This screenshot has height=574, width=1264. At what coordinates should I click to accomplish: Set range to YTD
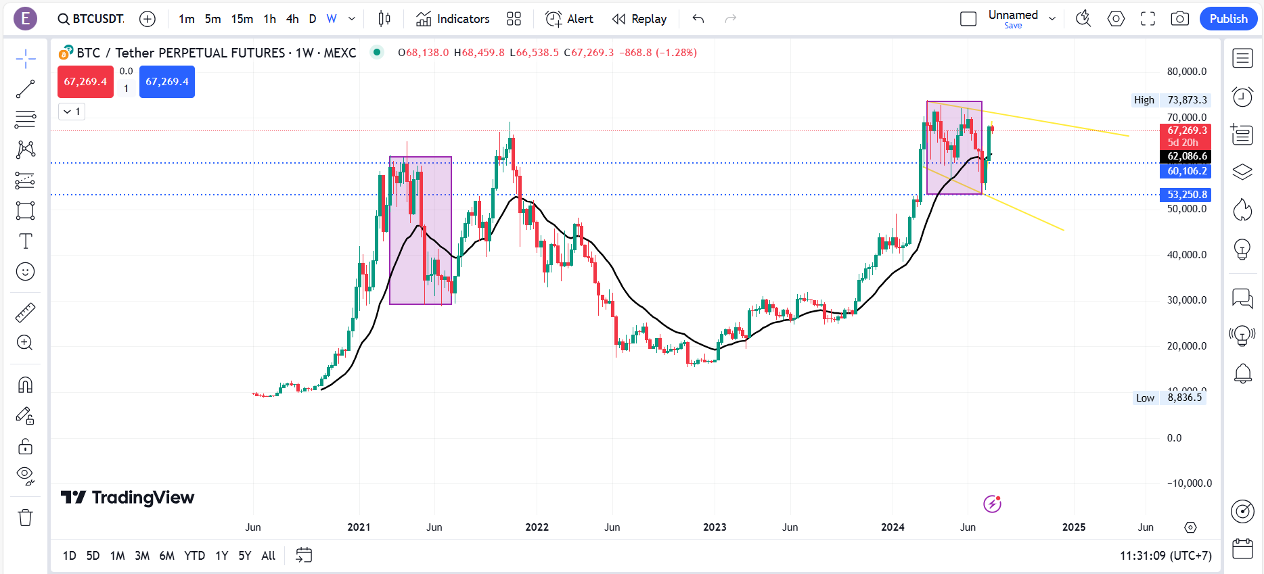point(195,556)
